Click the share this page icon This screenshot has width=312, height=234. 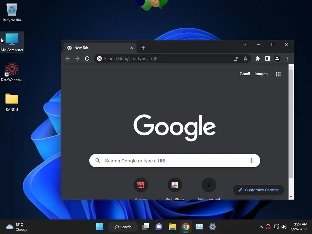tap(236, 58)
